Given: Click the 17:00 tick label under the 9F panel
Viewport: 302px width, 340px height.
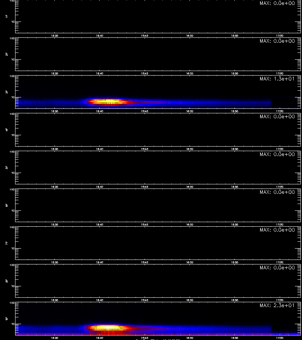Looking at the screenshot, I should coord(280,338).
